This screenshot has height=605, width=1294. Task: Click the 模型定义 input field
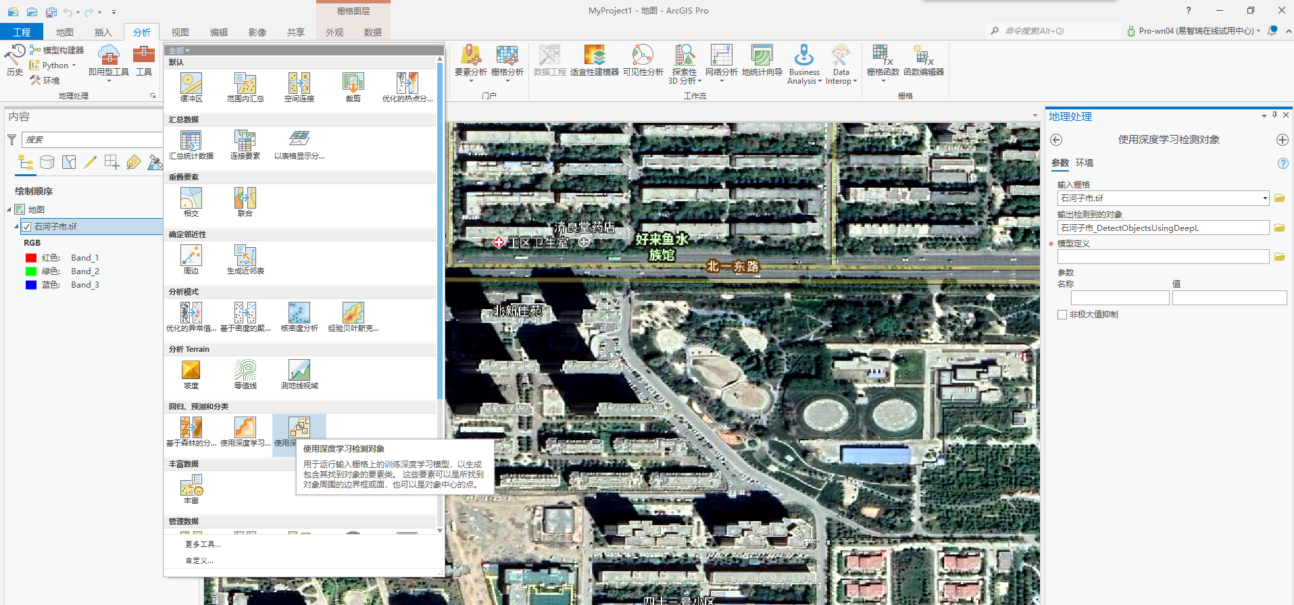1162,257
